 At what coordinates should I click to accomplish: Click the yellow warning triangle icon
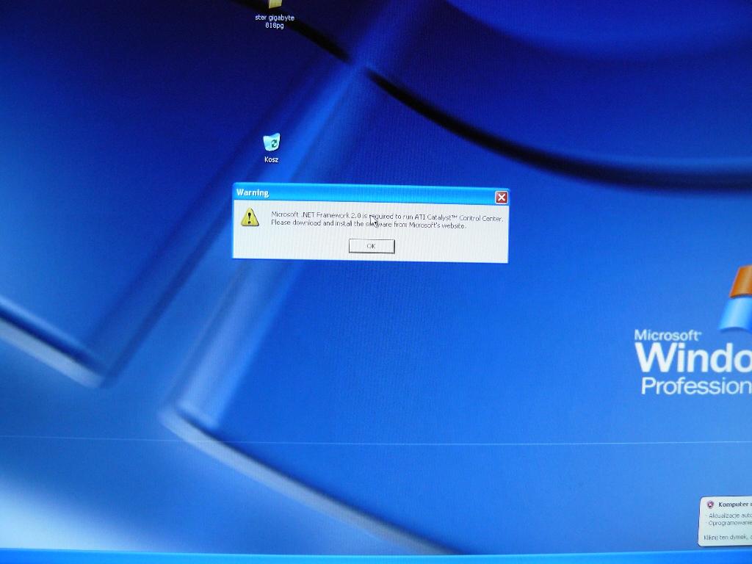tap(250, 217)
